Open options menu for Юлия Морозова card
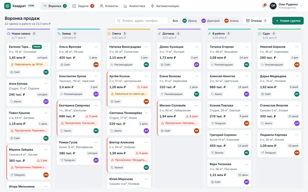Screen dimensions: 308x192 (x=146, y=179)
